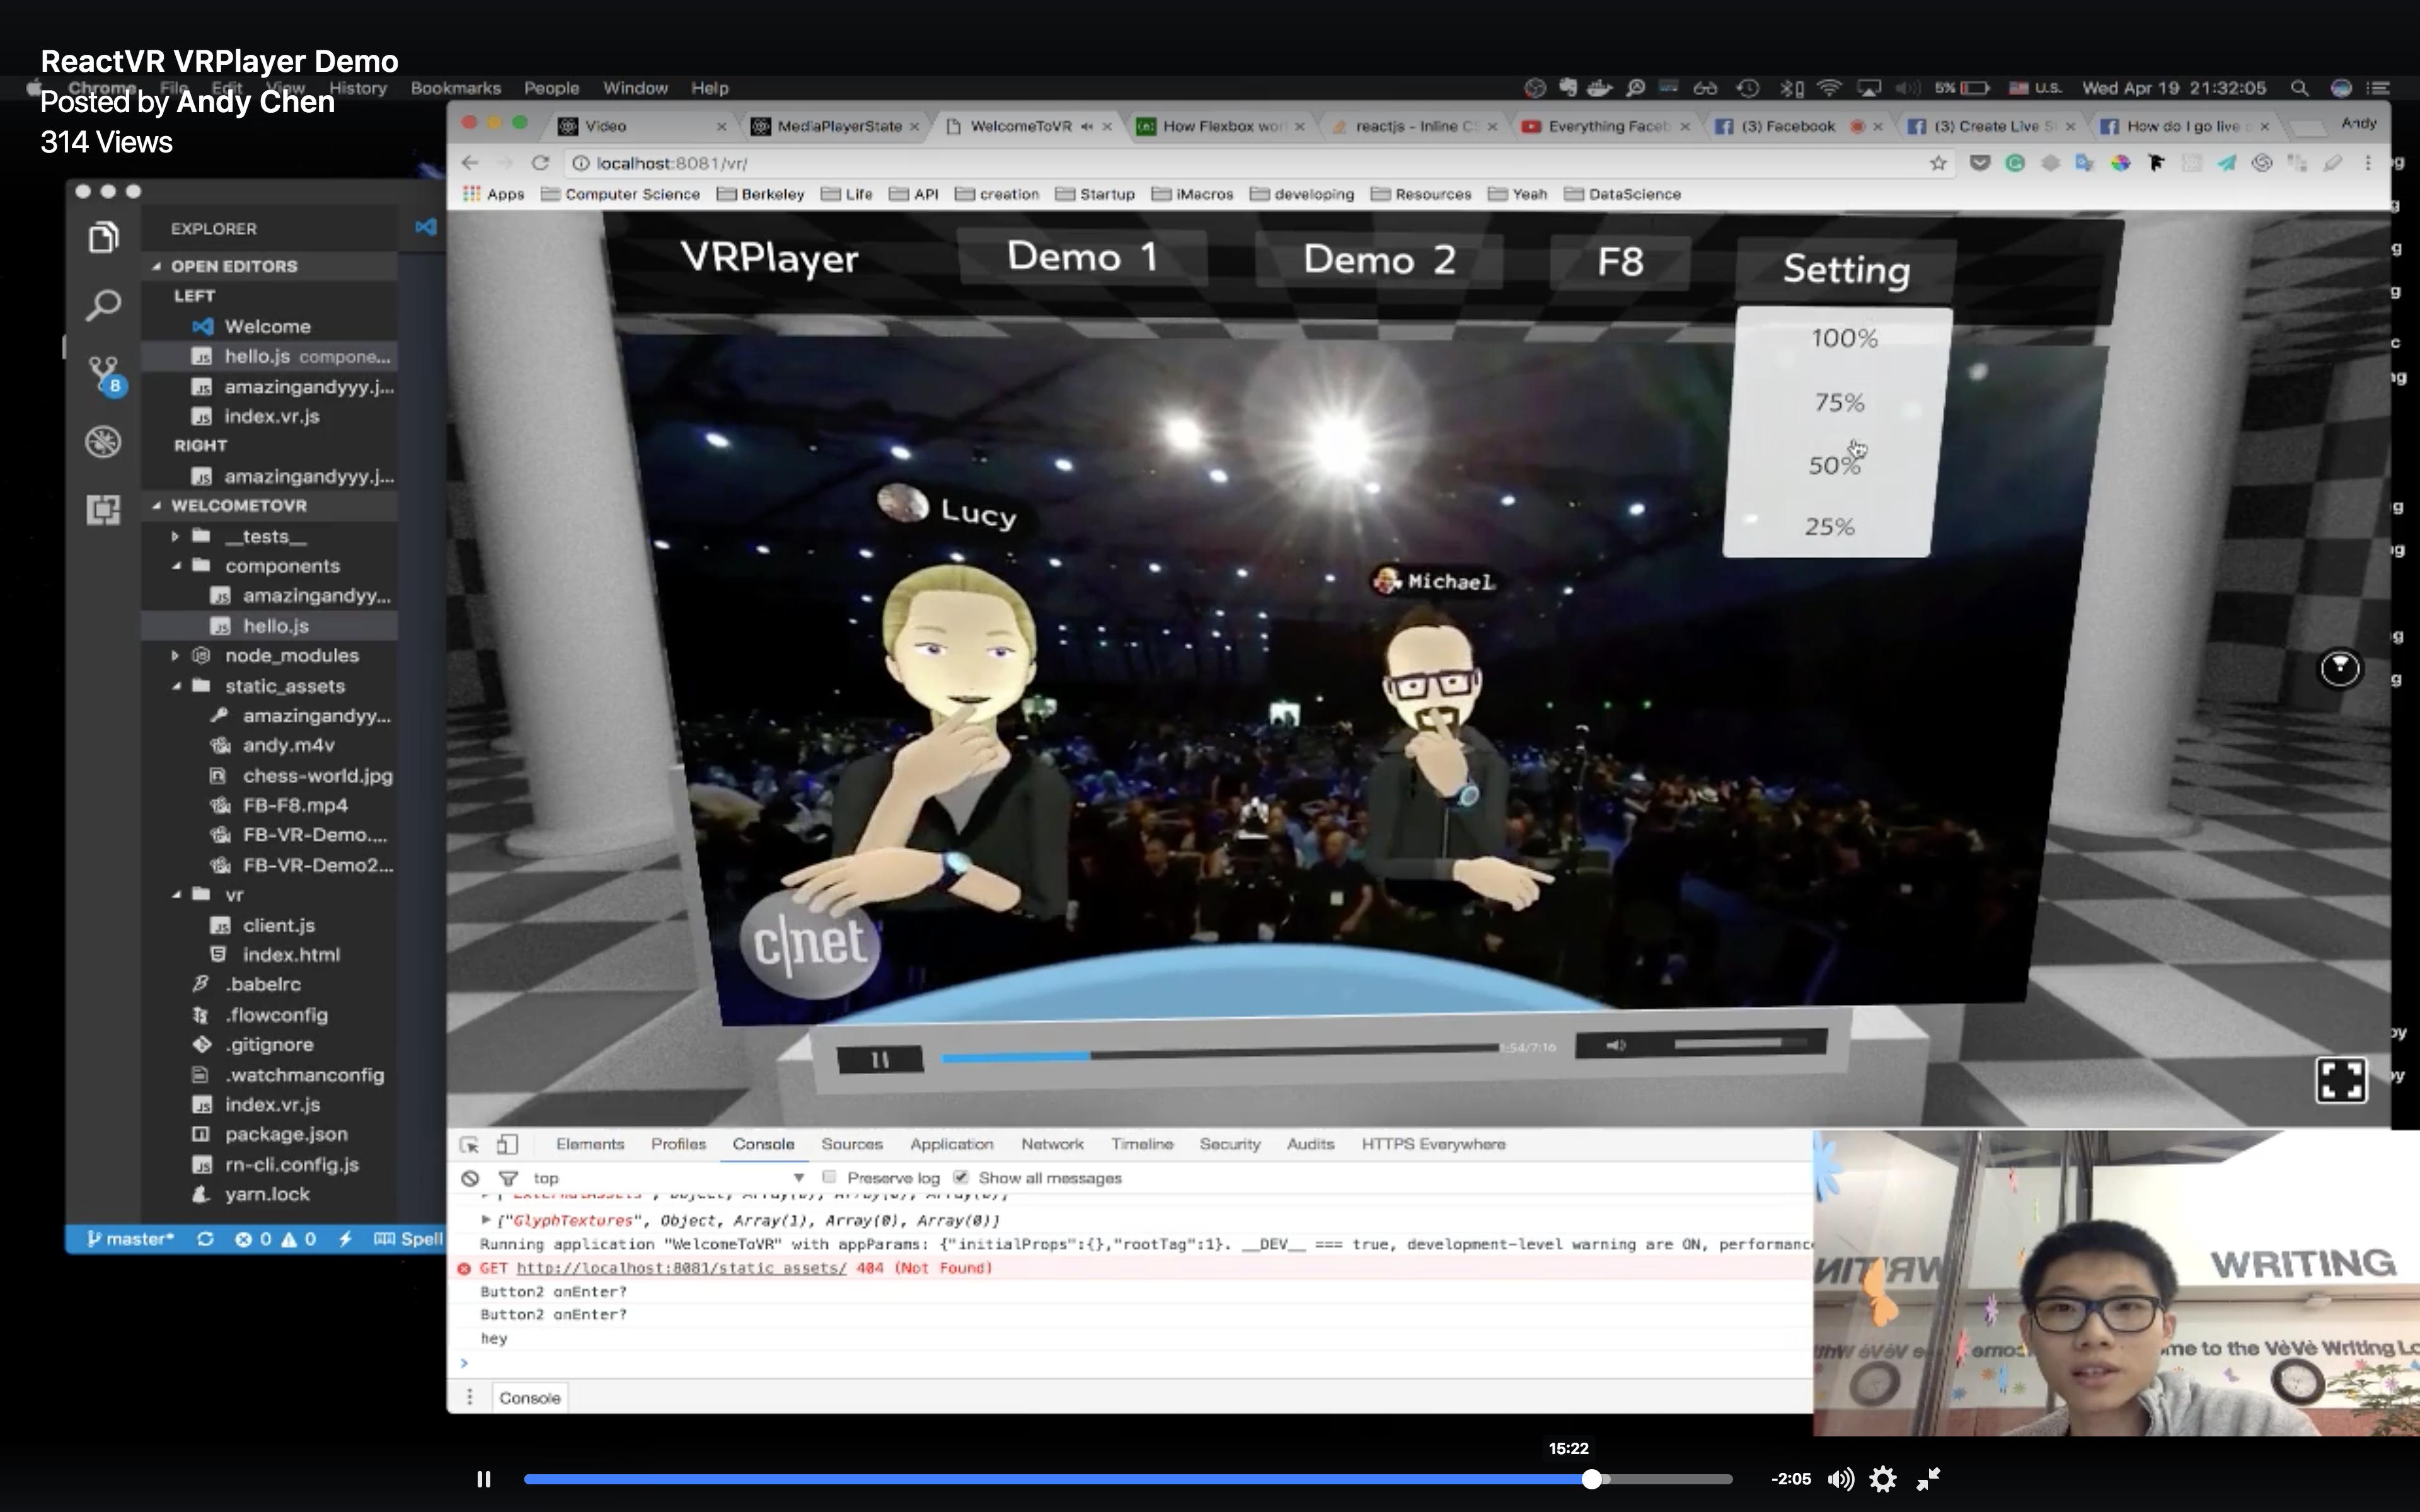Image resolution: width=2420 pixels, height=1512 pixels.
Task: Open the Bookmarks menu in menu bar
Action: click(x=455, y=88)
